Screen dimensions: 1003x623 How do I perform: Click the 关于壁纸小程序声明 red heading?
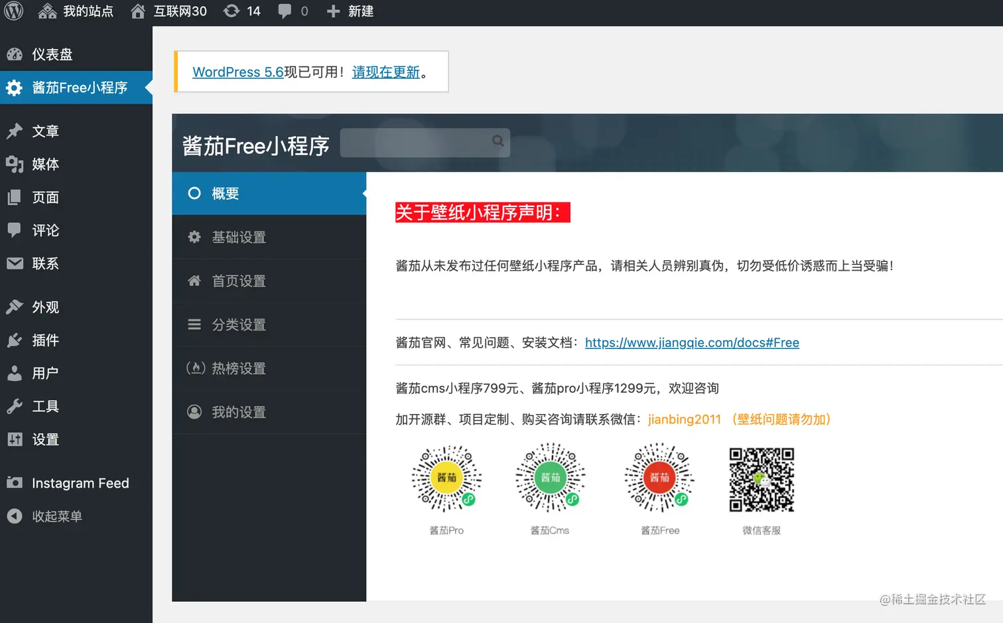(x=483, y=212)
